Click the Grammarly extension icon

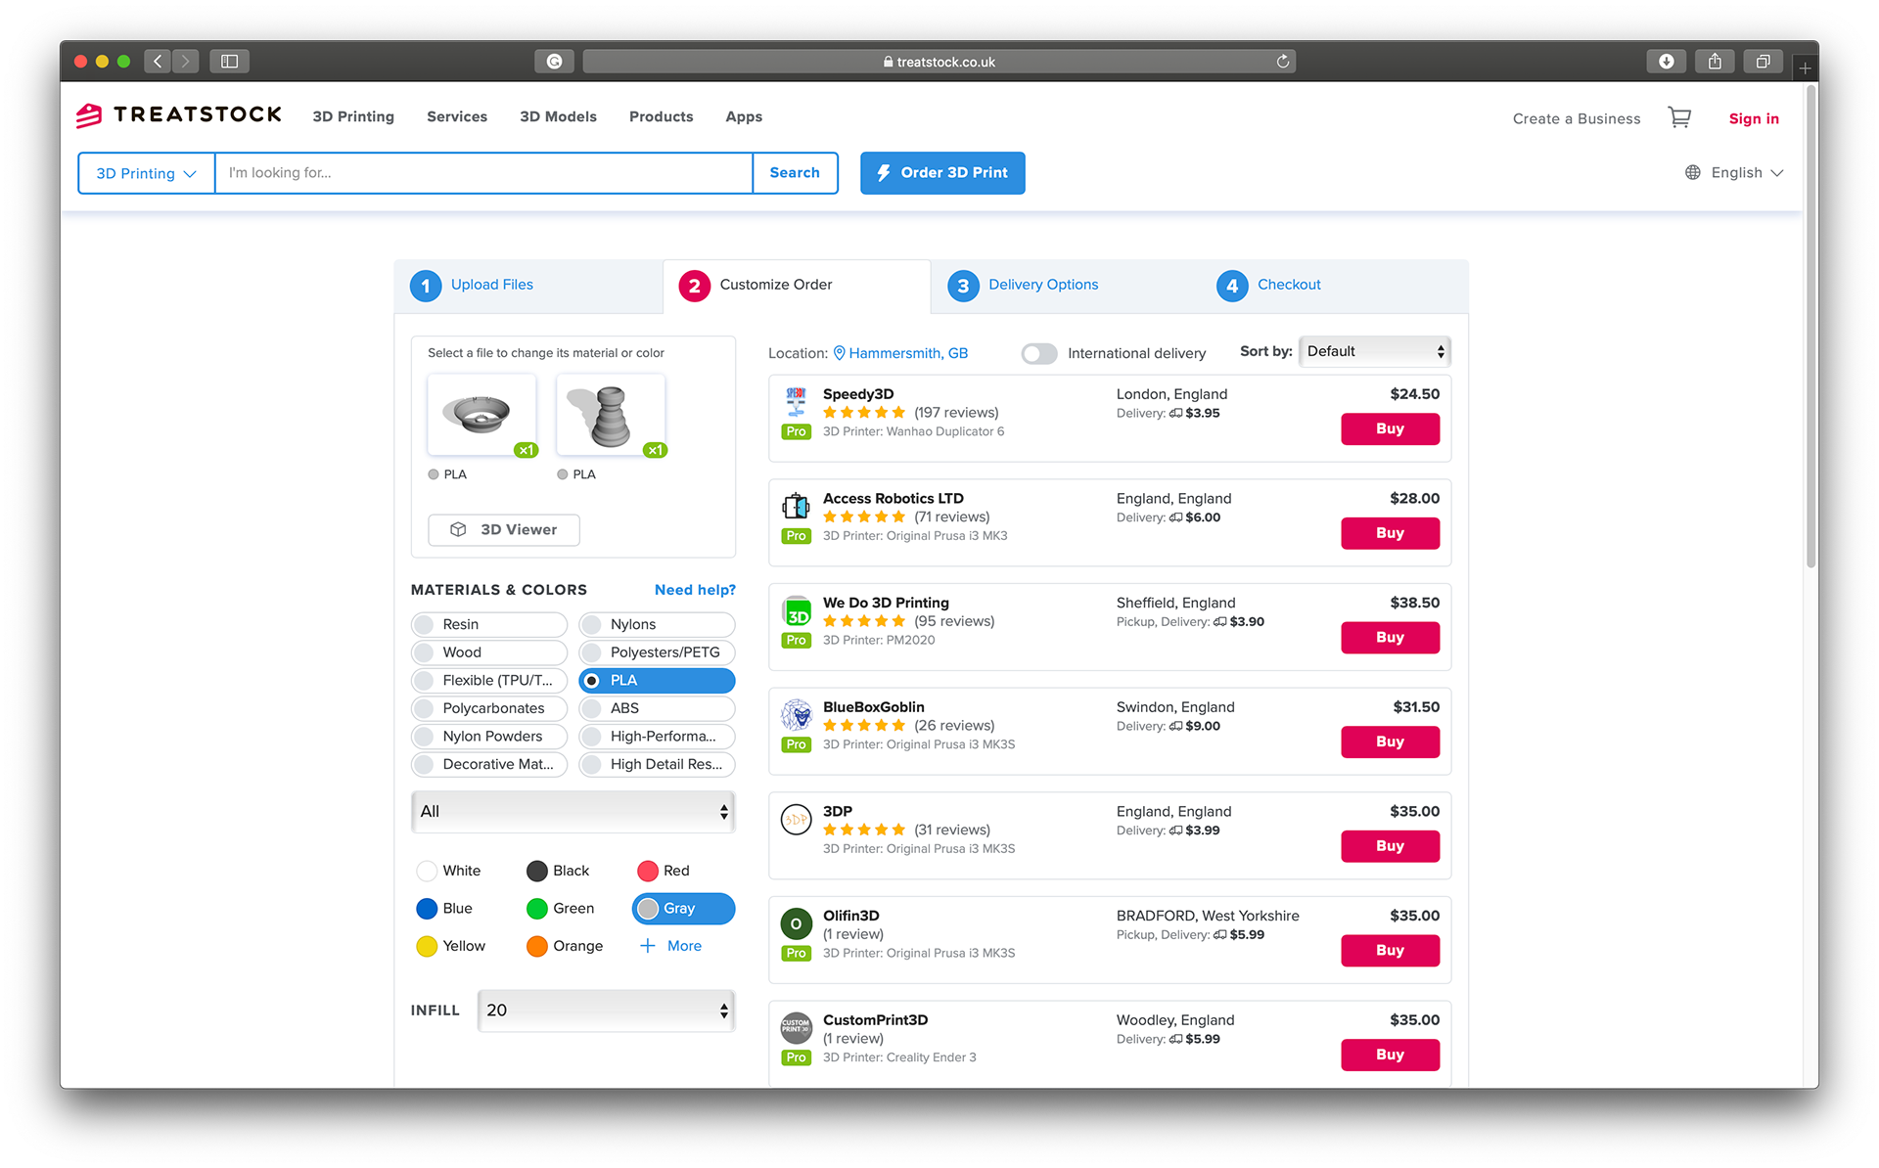554,62
